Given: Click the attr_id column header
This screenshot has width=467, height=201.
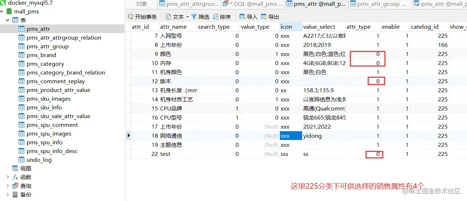Looking at the screenshot, I should [x=145, y=27].
